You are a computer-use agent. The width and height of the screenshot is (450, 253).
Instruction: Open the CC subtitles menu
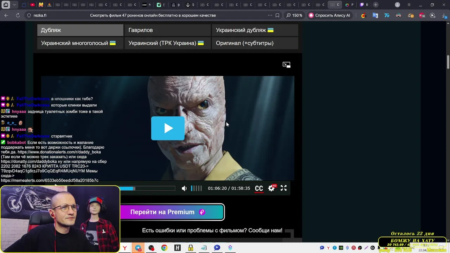pyautogui.click(x=259, y=188)
